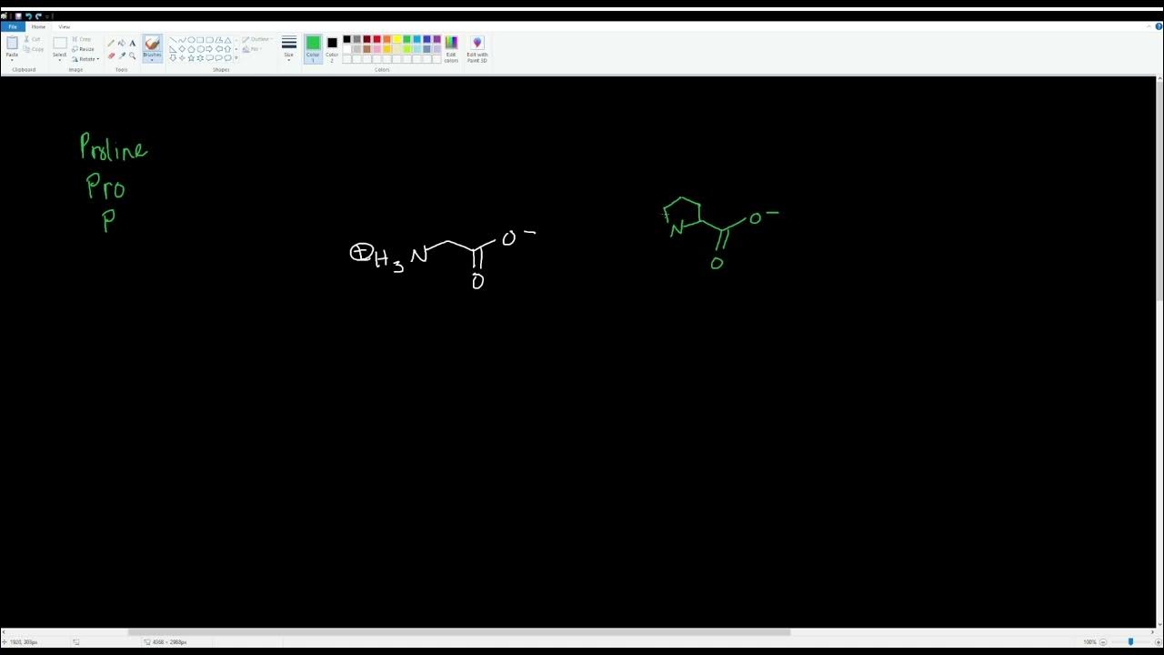Select the Rectangle shape
The height and width of the screenshot is (655, 1164).
pyautogui.click(x=200, y=40)
